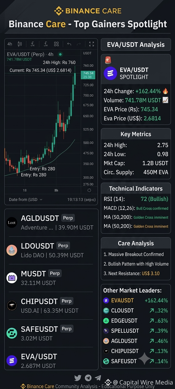Click the EVA/USDT Analysis panel header
175x389 pixels.
coord(136,45)
